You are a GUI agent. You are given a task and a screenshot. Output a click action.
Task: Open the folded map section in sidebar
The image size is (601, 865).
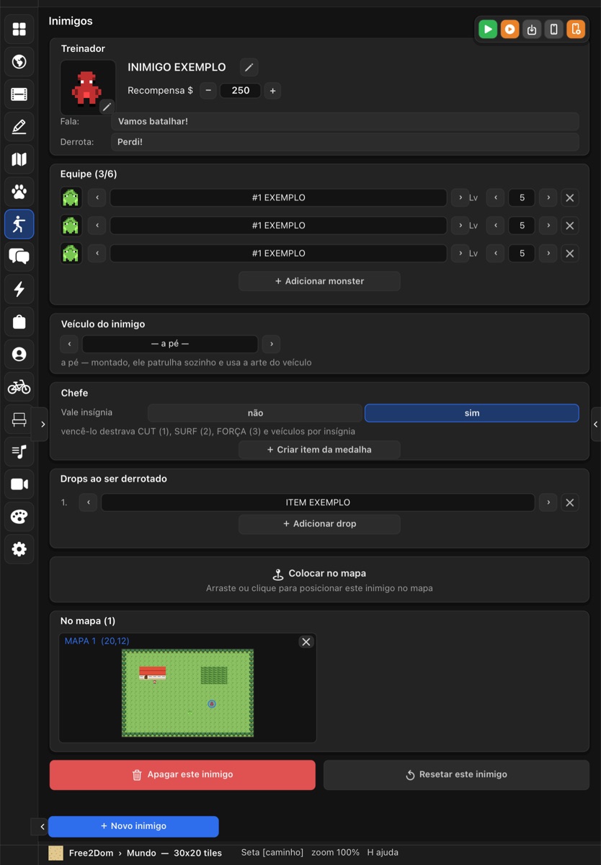coord(19,159)
